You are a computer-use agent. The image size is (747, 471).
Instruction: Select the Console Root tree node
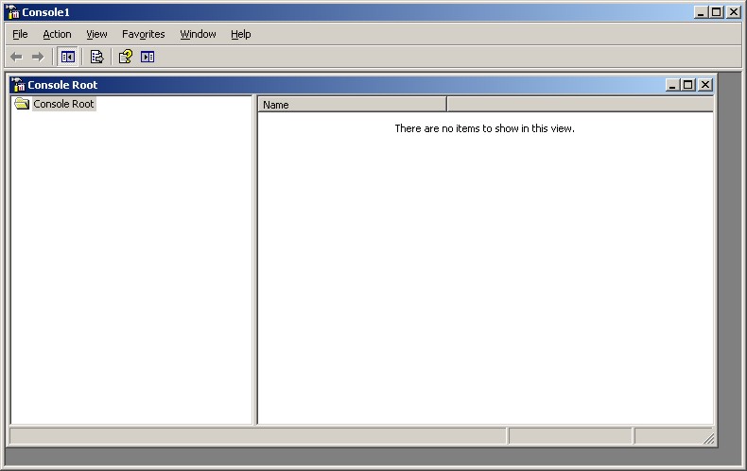pyautogui.click(x=63, y=104)
